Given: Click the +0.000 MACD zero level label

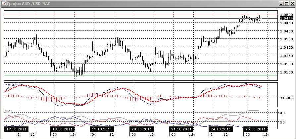Looking at the screenshot, I should click(286, 97).
